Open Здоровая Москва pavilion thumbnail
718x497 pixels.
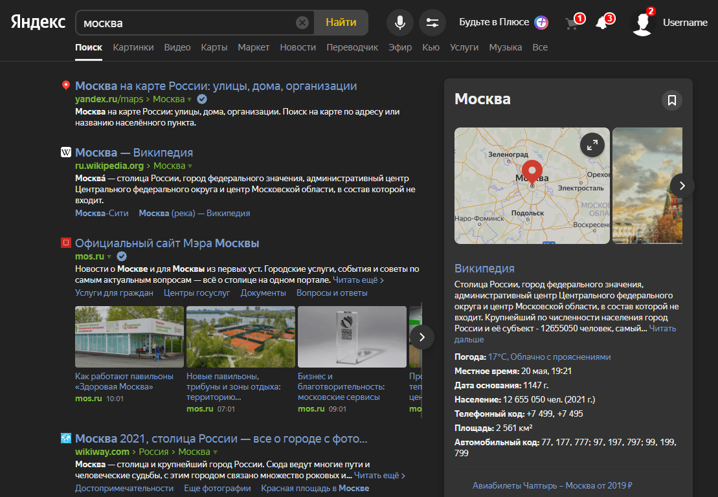click(x=129, y=337)
